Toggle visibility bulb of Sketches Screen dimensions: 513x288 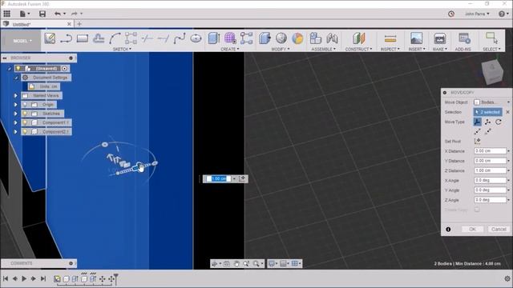click(25, 114)
